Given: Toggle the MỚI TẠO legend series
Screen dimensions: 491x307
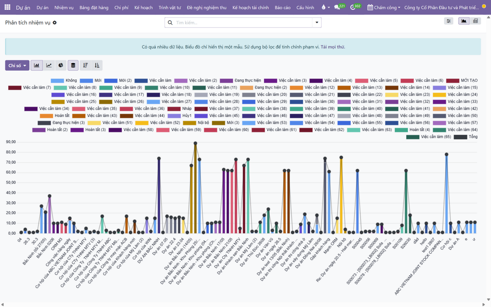Looking at the screenshot, I should pos(462,81).
